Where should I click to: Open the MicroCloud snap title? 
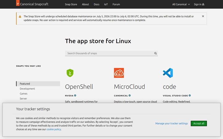pyautogui.click(x=129, y=87)
